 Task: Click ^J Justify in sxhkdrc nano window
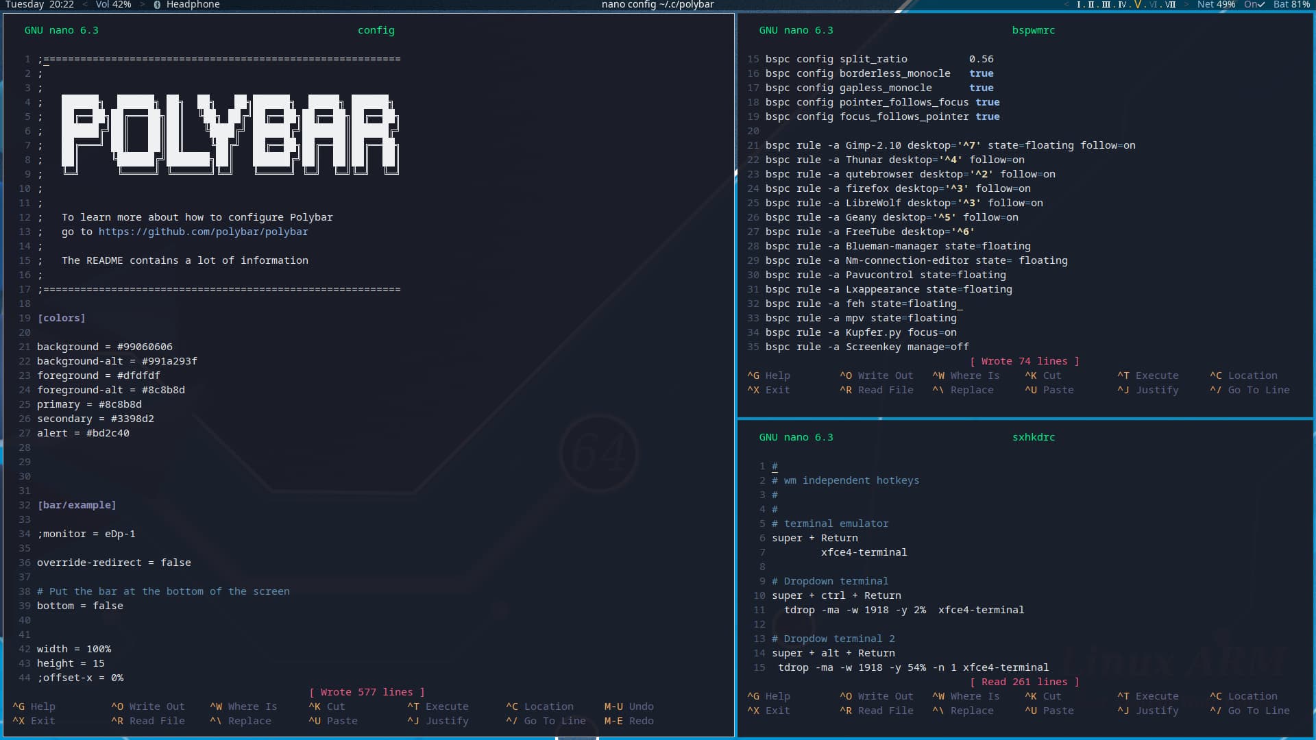[x=1148, y=711]
